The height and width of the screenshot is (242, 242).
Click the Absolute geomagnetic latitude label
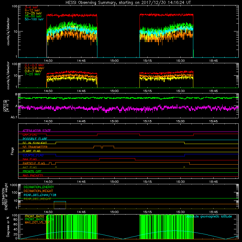pyautogui.click(x=209, y=217)
